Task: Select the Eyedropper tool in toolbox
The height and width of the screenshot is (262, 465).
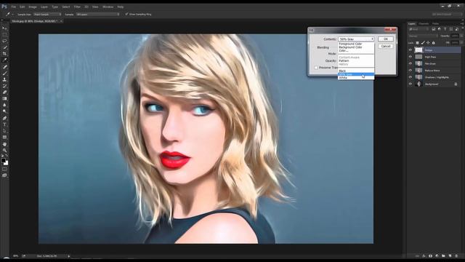Action: pos(4,60)
